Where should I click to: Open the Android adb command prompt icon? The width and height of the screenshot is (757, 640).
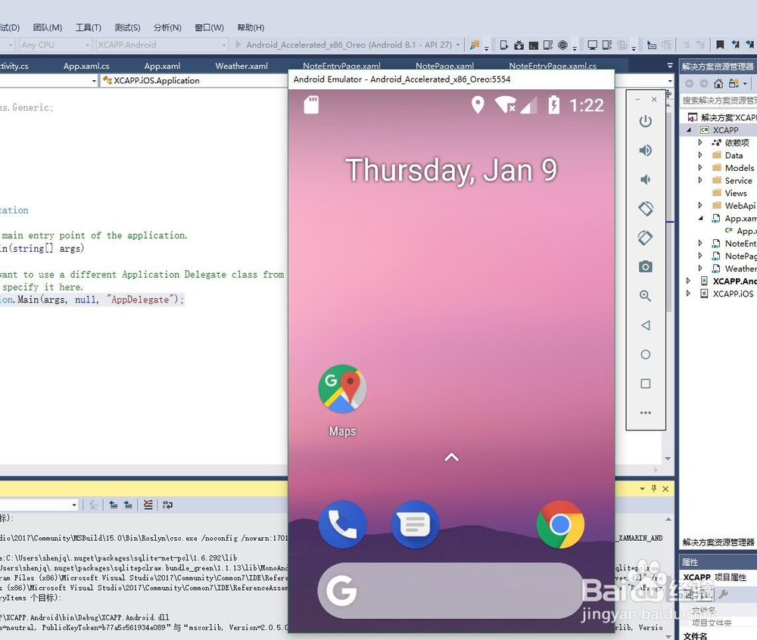click(534, 45)
